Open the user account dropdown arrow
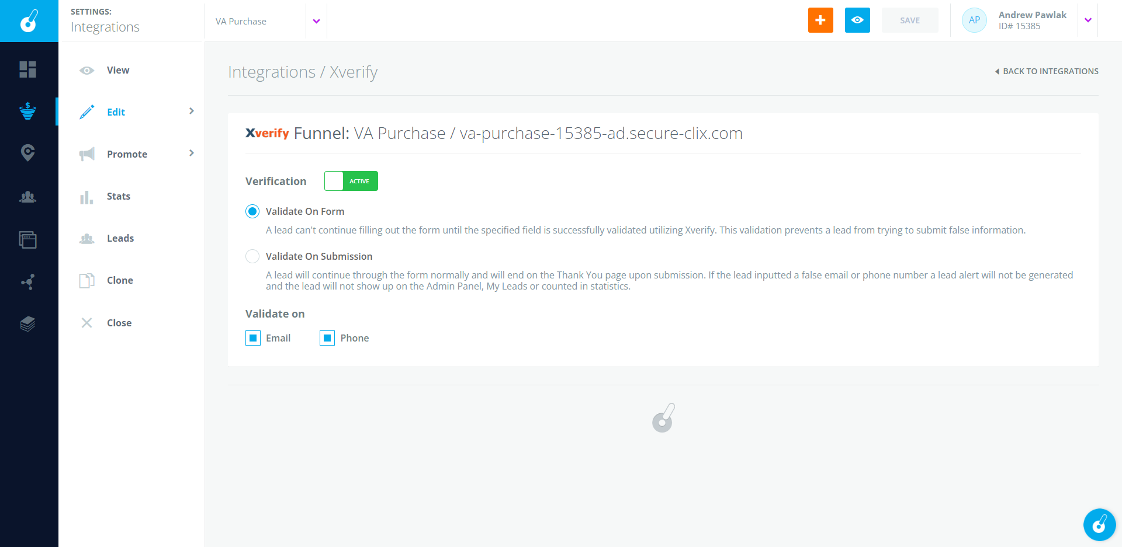 [1088, 20]
